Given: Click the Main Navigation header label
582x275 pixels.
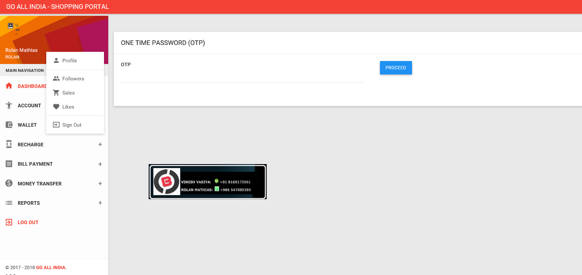Looking at the screenshot, I should click(x=25, y=71).
